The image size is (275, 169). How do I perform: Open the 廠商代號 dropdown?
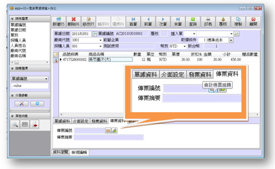point(101,40)
